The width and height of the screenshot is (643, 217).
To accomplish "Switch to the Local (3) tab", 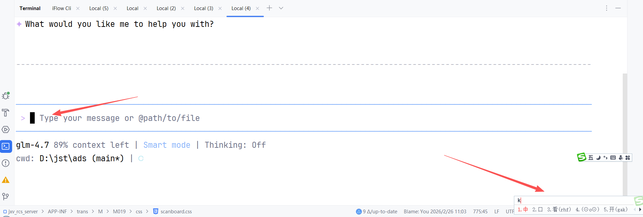I will pyautogui.click(x=204, y=8).
